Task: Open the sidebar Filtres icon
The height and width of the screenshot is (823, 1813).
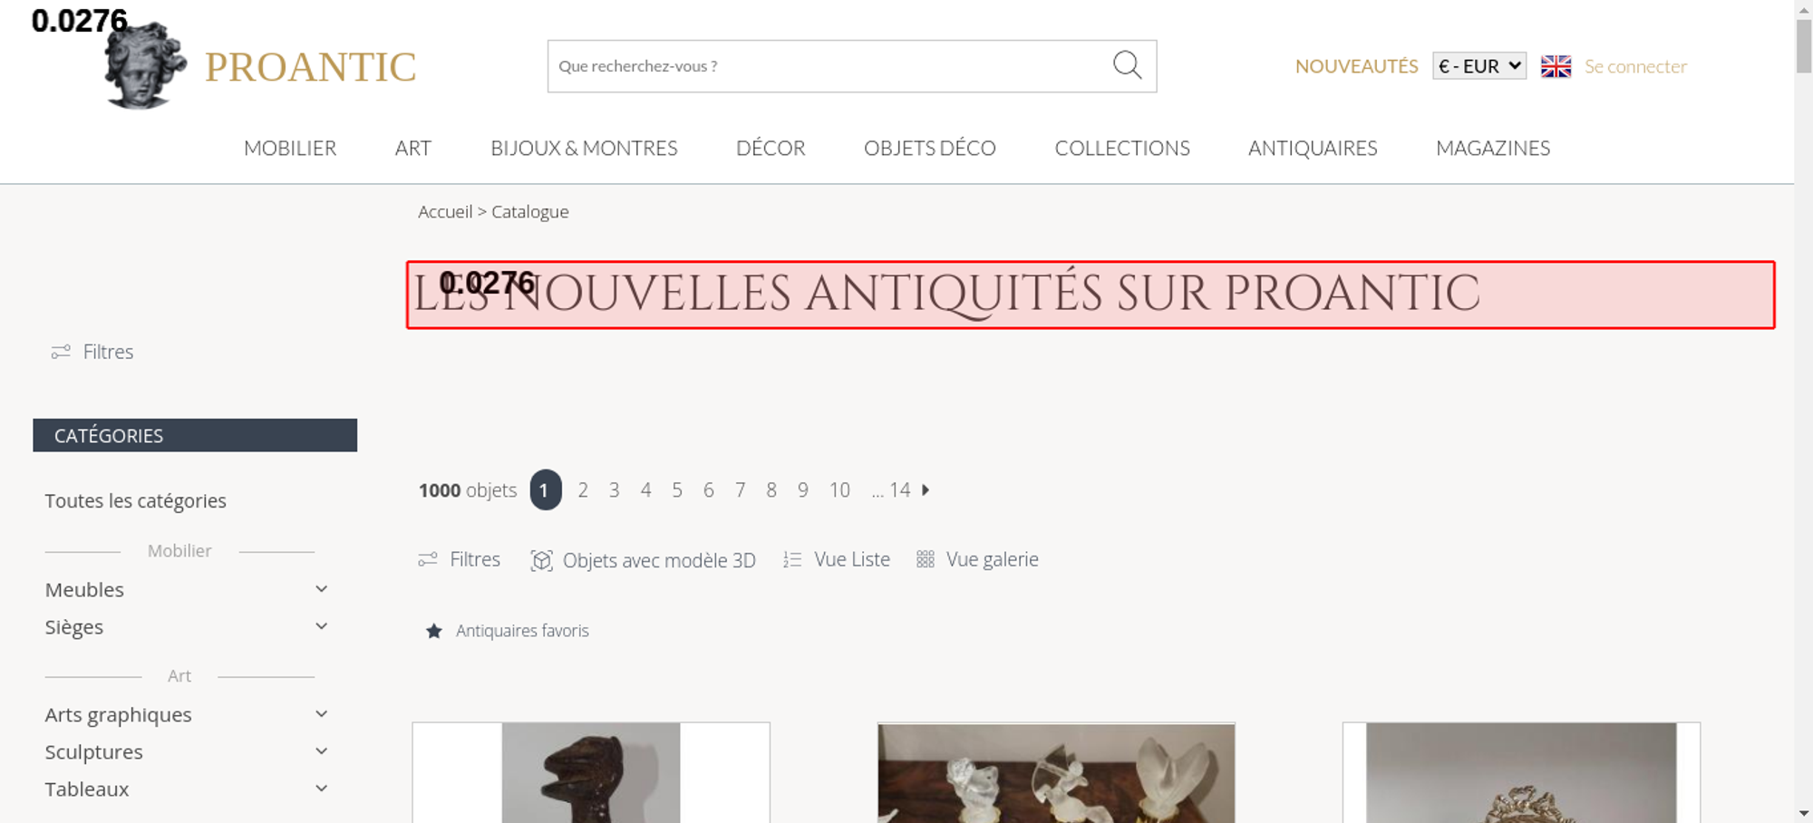Action: tap(61, 352)
